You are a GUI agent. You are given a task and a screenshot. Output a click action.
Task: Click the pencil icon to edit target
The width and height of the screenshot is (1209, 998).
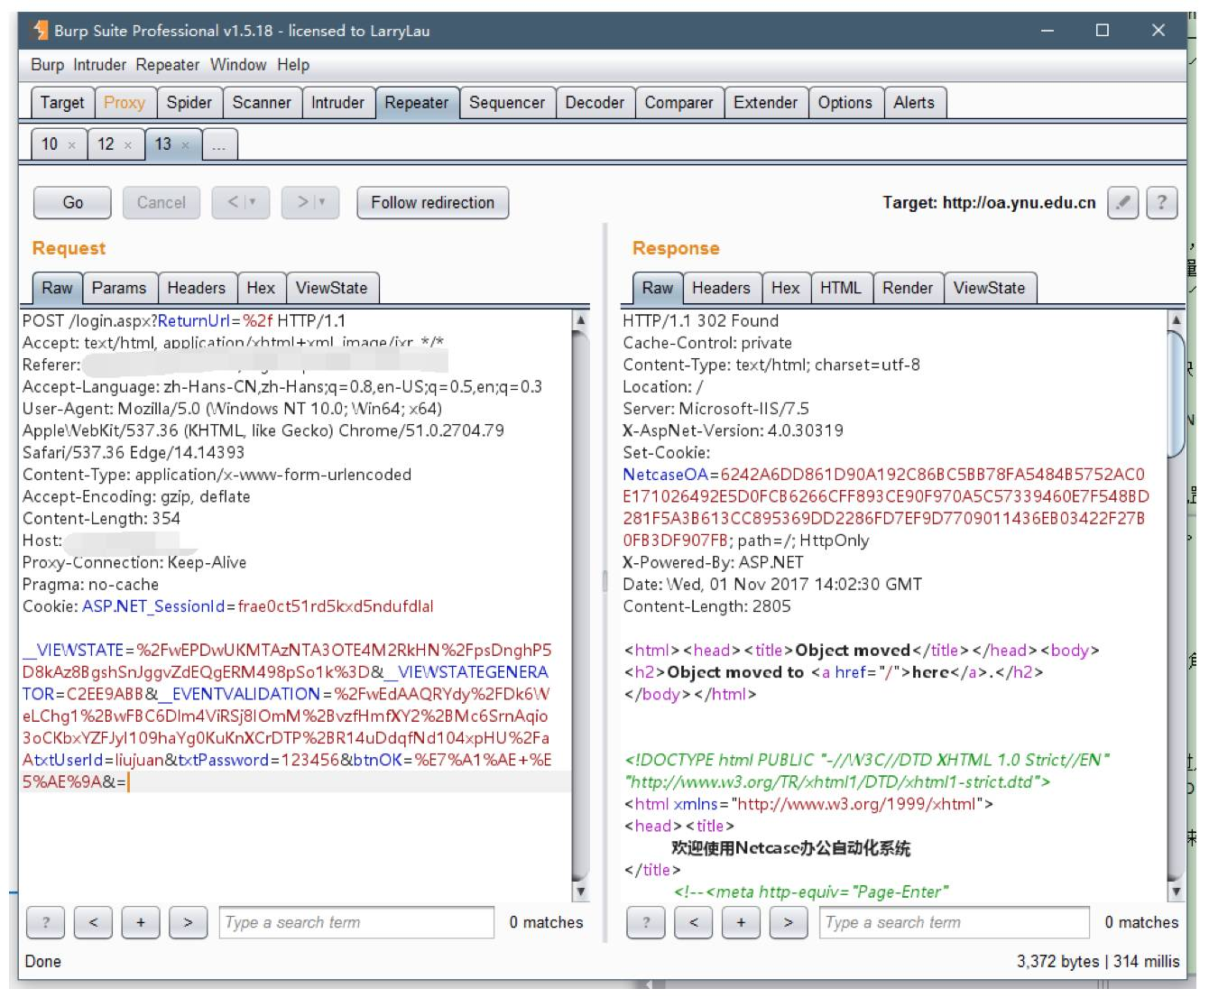[1122, 202]
